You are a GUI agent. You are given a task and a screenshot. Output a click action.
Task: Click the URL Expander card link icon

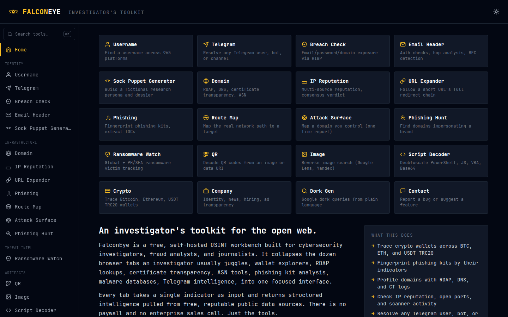tap(403, 81)
